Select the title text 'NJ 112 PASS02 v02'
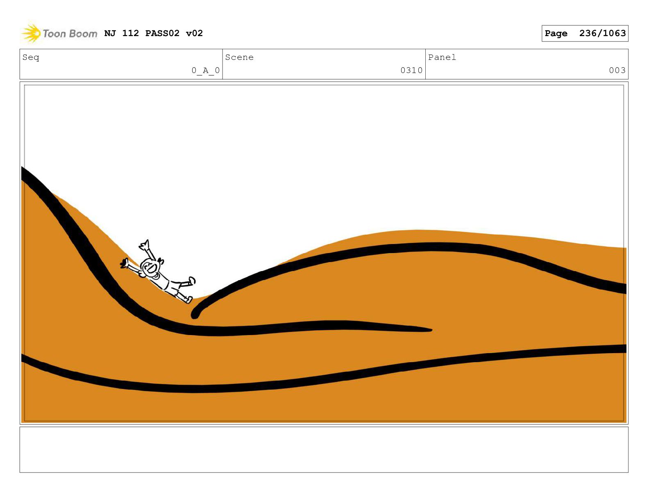The height and width of the screenshot is (502, 649). [154, 33]
